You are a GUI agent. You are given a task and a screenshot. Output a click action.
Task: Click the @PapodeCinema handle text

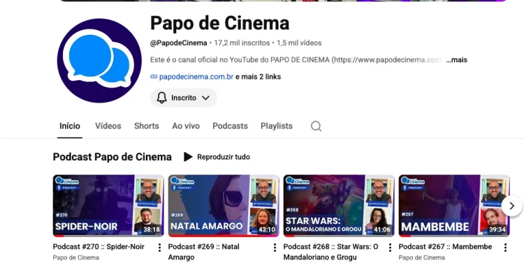[x=178, y=43]
